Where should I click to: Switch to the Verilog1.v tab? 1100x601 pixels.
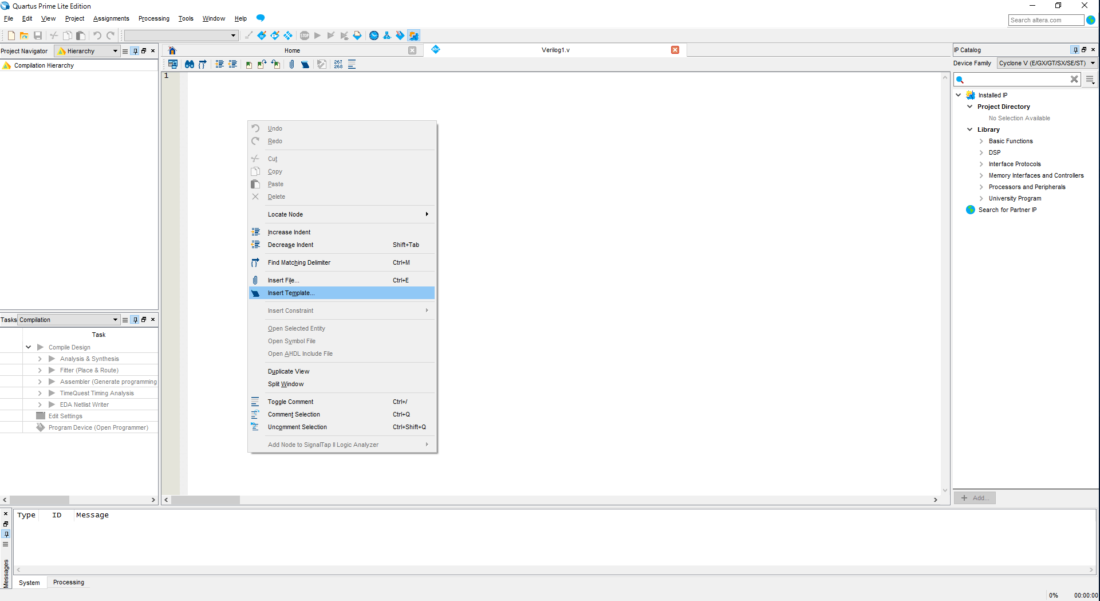(555, 50)
